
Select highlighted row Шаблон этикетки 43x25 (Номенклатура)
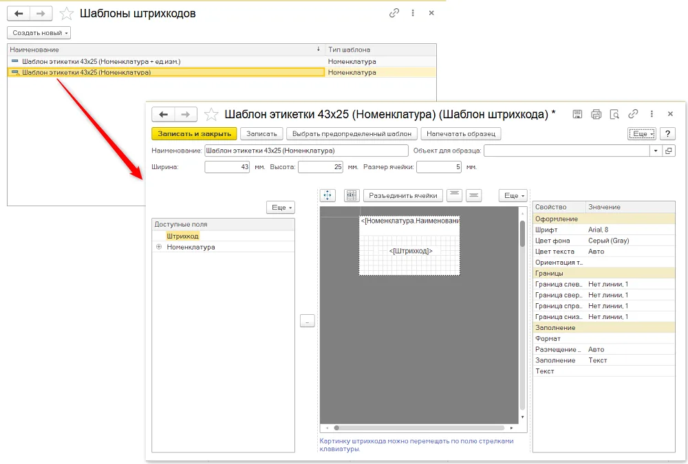[x=222, y=72]
